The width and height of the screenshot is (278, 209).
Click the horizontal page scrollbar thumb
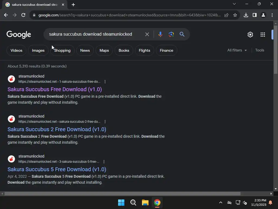(122, 193)
